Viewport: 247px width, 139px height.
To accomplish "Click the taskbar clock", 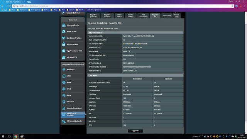I will point(242,136).
